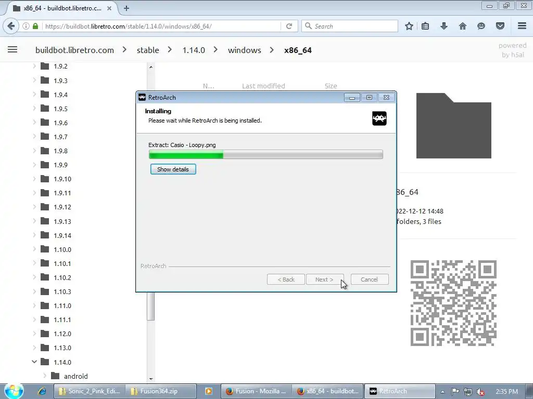Click the muted volume tray icon

480,392
